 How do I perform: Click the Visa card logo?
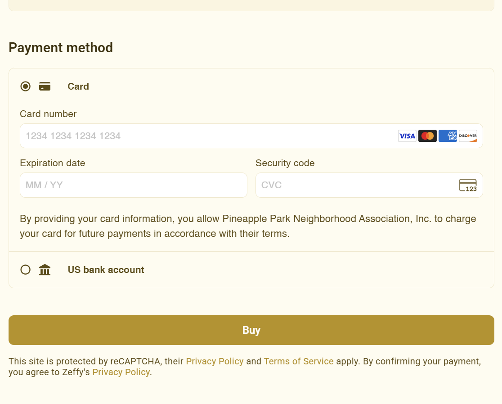tap(407, 136)
